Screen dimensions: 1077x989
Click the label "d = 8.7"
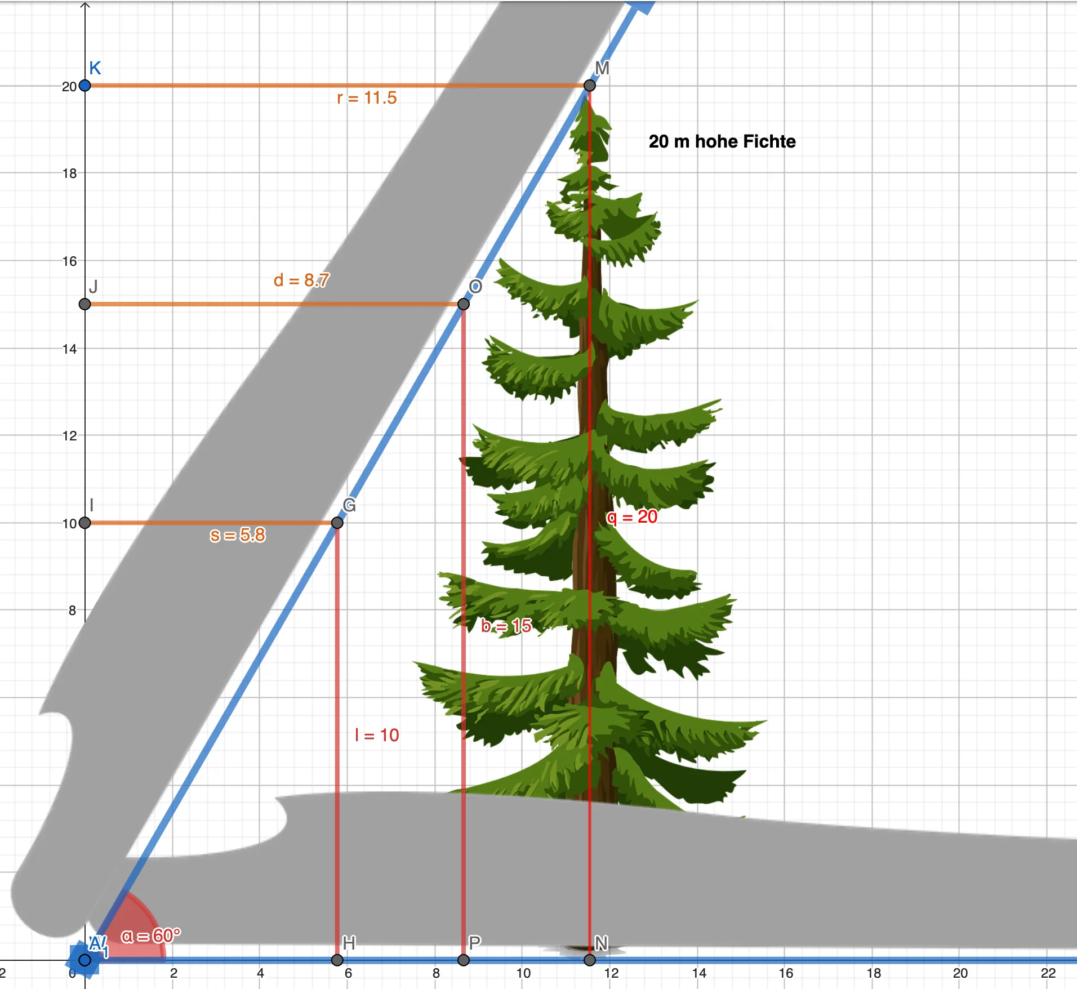(x=301, y=280)
